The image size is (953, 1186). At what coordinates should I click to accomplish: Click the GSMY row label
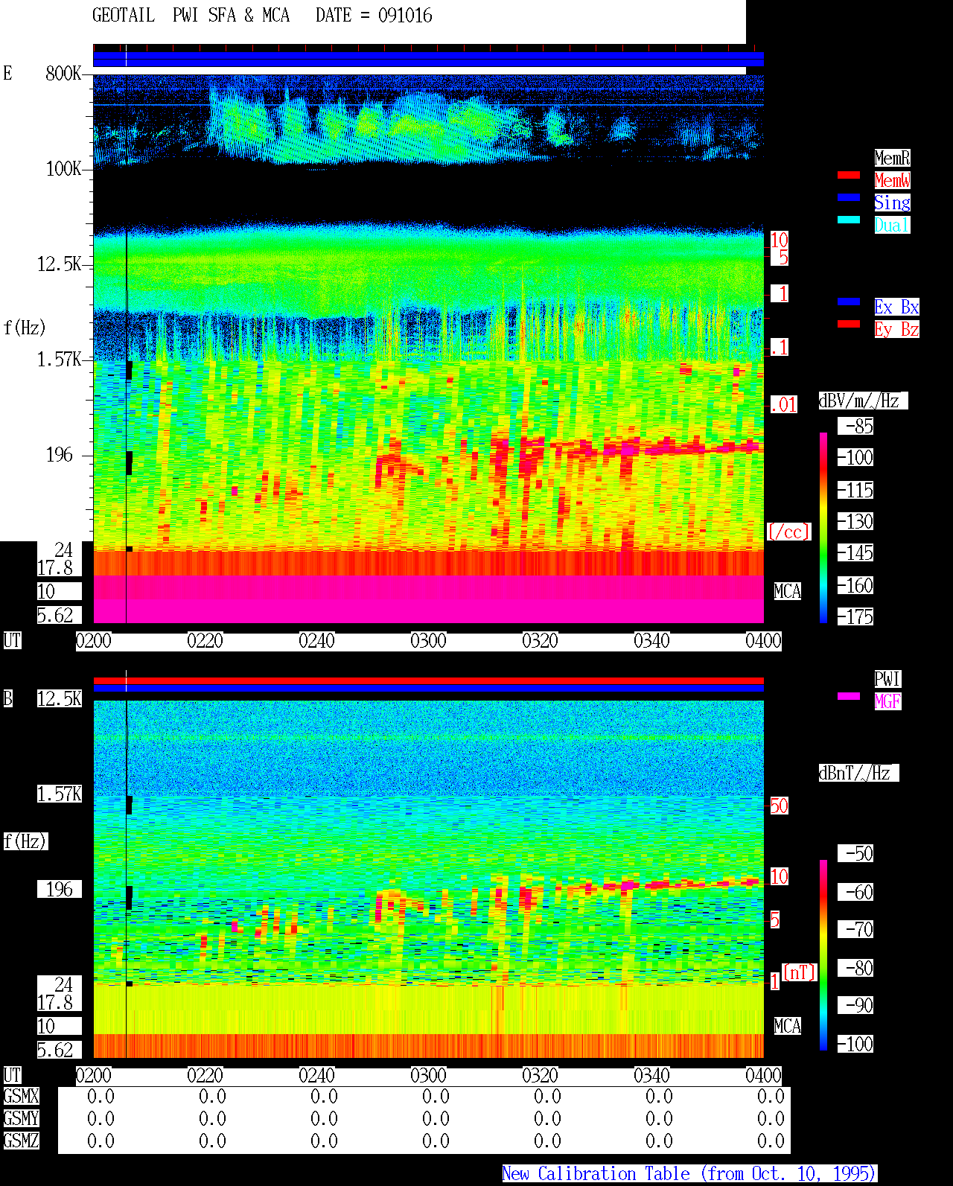tap(22, 1118)
